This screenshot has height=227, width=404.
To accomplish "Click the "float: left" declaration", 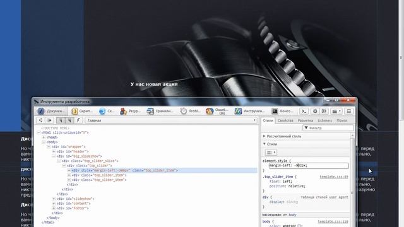I will click(x=280, y=182).
